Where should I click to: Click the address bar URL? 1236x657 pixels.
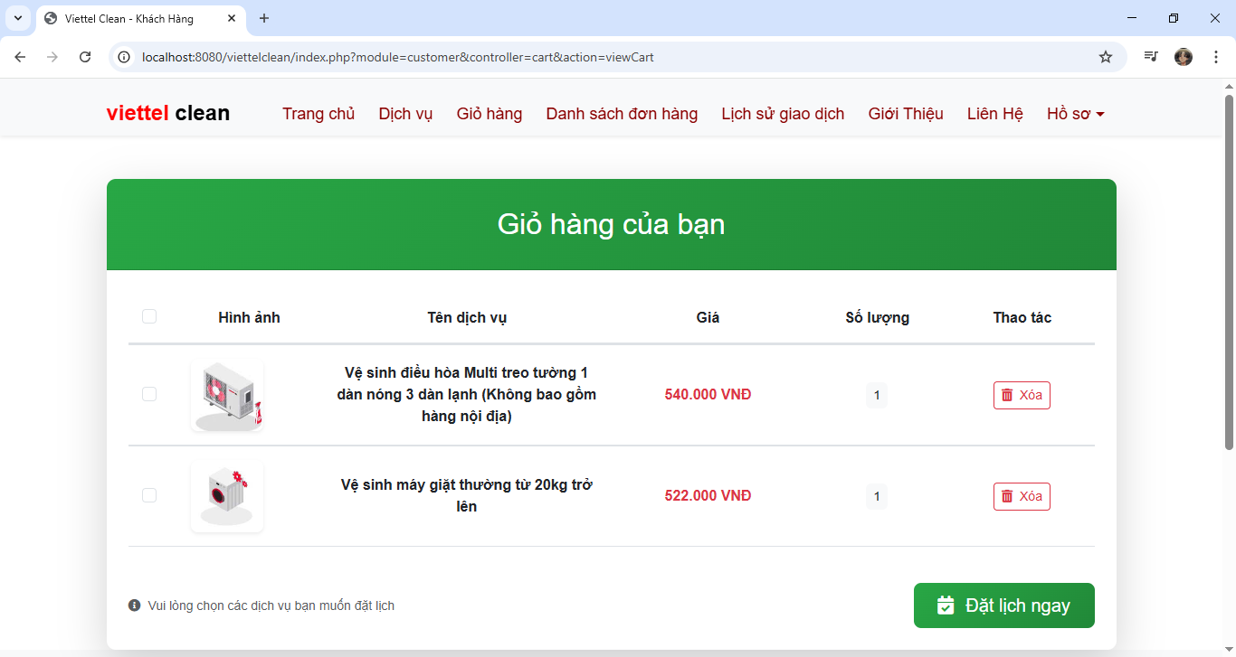[x=398, y=57]
